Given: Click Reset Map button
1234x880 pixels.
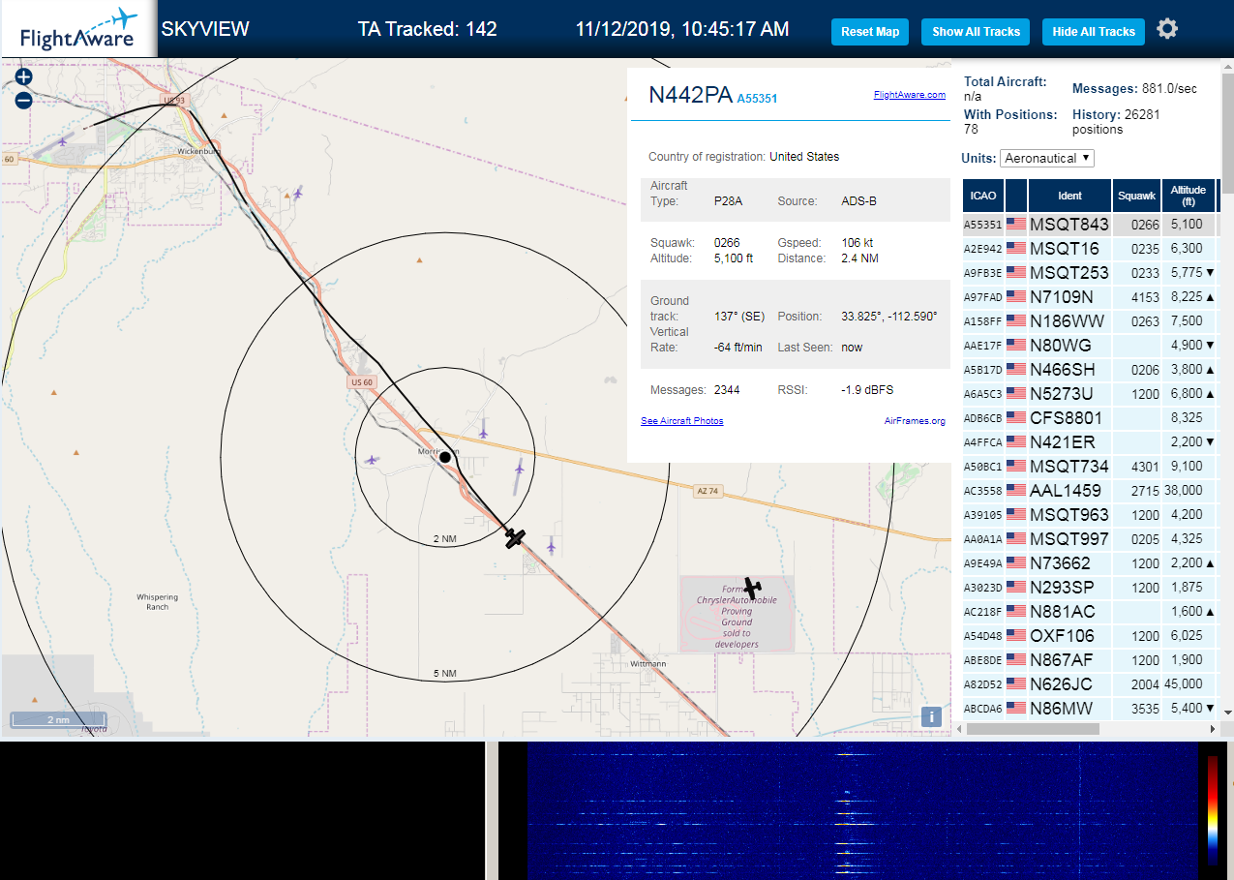Looking at the screenshot, I should coord(870,32).
